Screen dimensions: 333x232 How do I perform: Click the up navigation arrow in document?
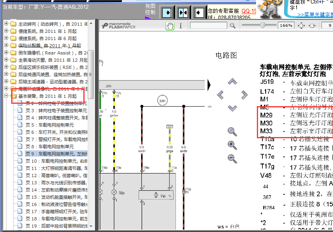pyautogui.click(x=232, y=81)
